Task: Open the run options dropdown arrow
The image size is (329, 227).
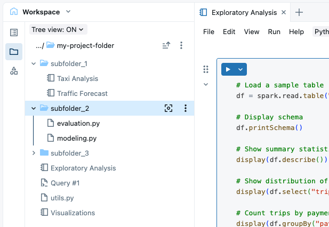Action: pos(241,69)
